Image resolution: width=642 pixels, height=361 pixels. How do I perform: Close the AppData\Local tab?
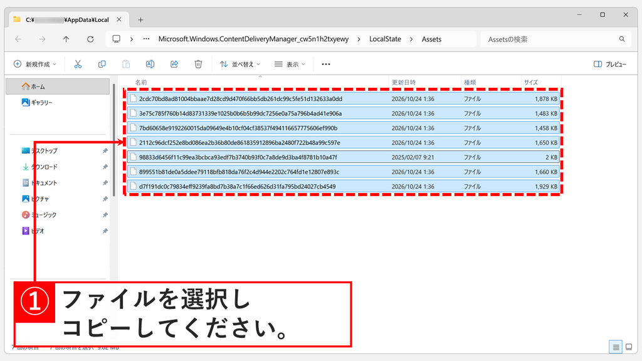[118, 19]
